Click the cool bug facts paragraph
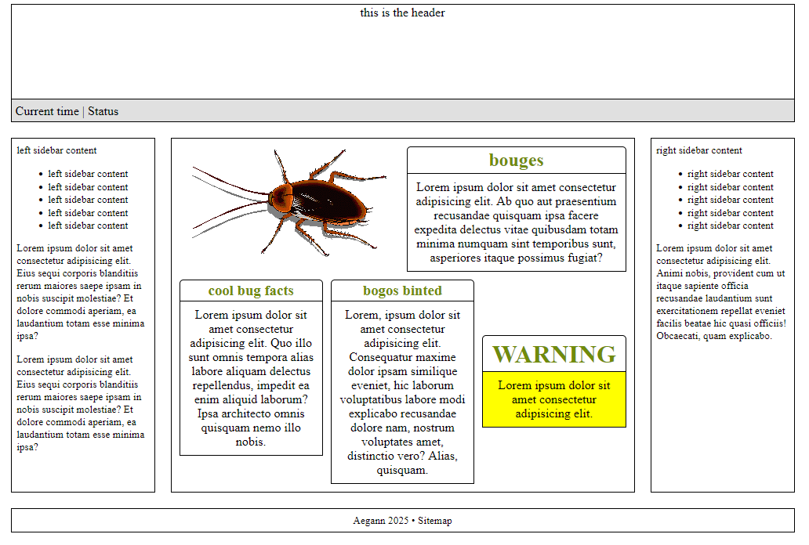Viewport: 809px width, 545px height. pos(252,378)
